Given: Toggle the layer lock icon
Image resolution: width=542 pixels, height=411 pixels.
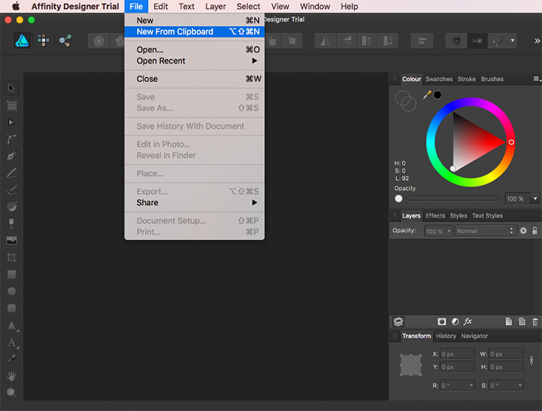Looking at the screenshot, I should coord(535,230).
